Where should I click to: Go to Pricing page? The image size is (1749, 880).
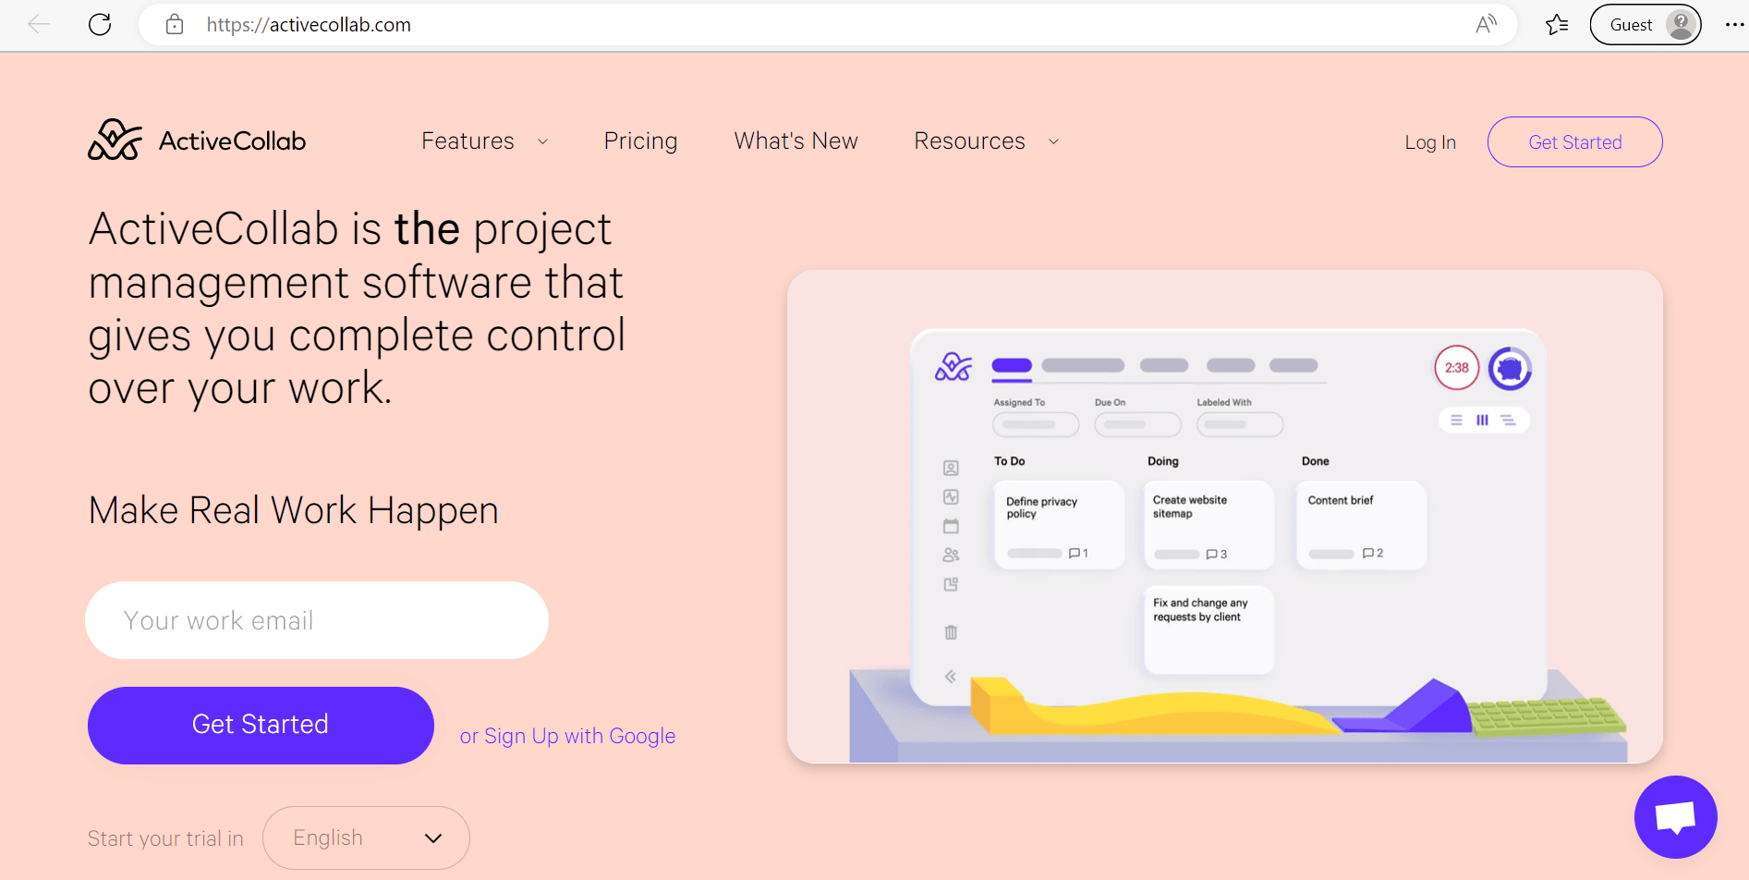point(640,141)
